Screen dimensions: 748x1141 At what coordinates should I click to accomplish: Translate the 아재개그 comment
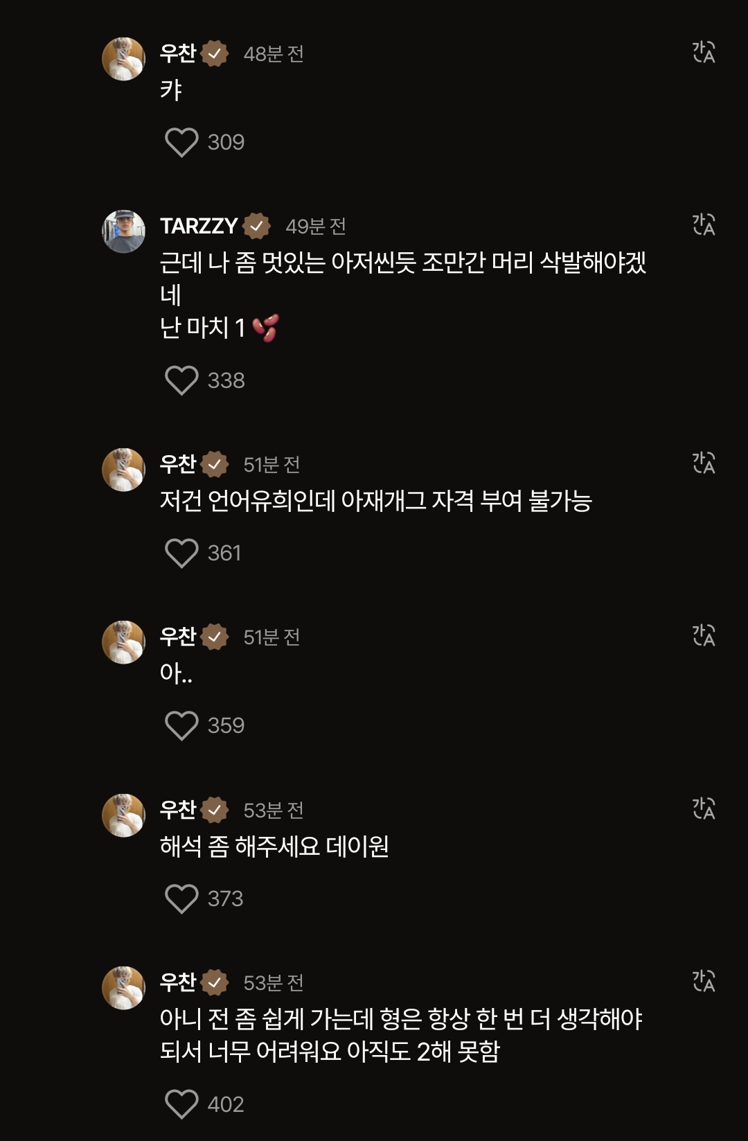click(x=704, y=463)
